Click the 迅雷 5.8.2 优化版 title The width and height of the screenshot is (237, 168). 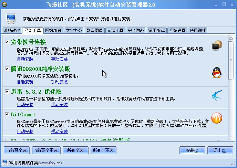pos(36,92)
